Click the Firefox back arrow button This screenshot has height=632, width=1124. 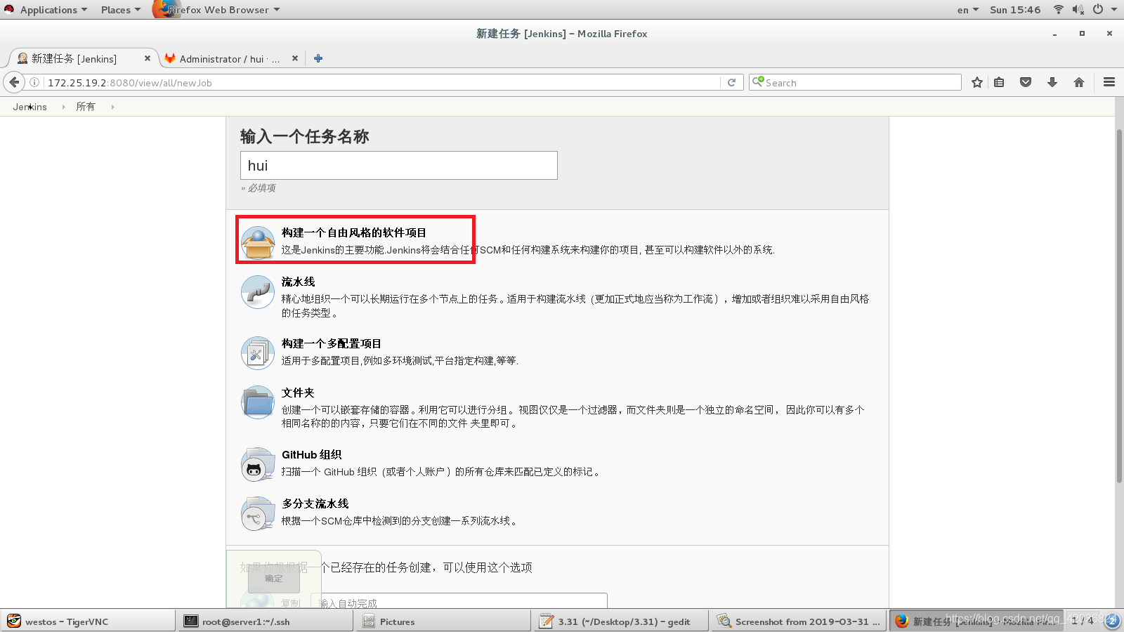[14, 82]
